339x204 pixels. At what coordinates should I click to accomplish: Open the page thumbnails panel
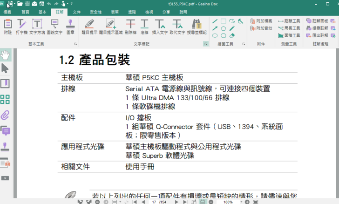5,99
